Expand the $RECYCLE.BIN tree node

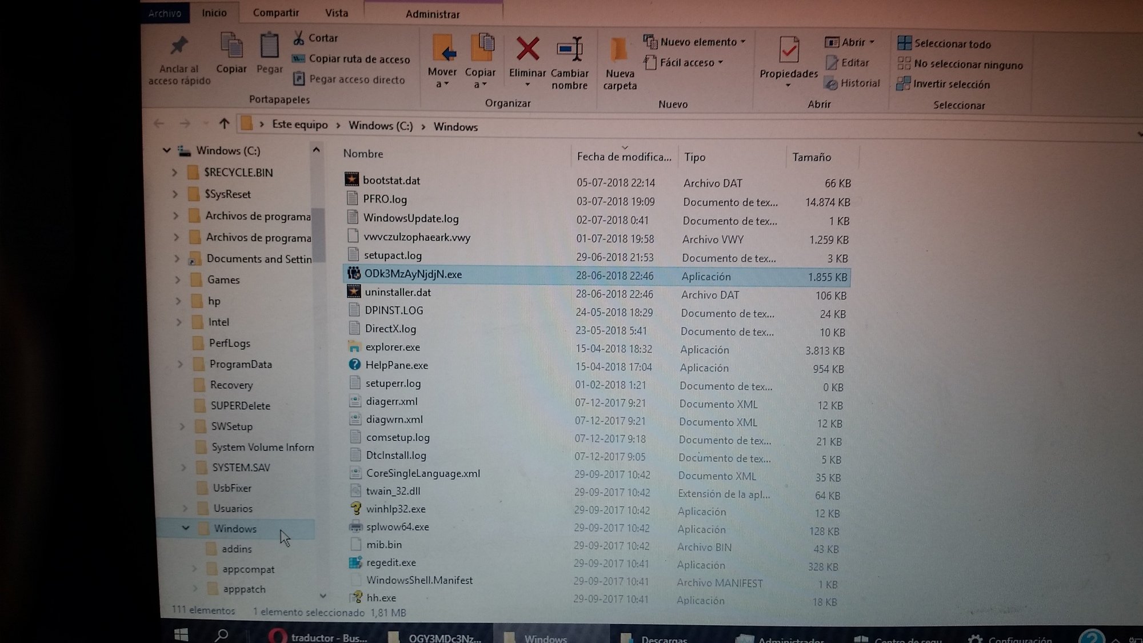(175, 172)
